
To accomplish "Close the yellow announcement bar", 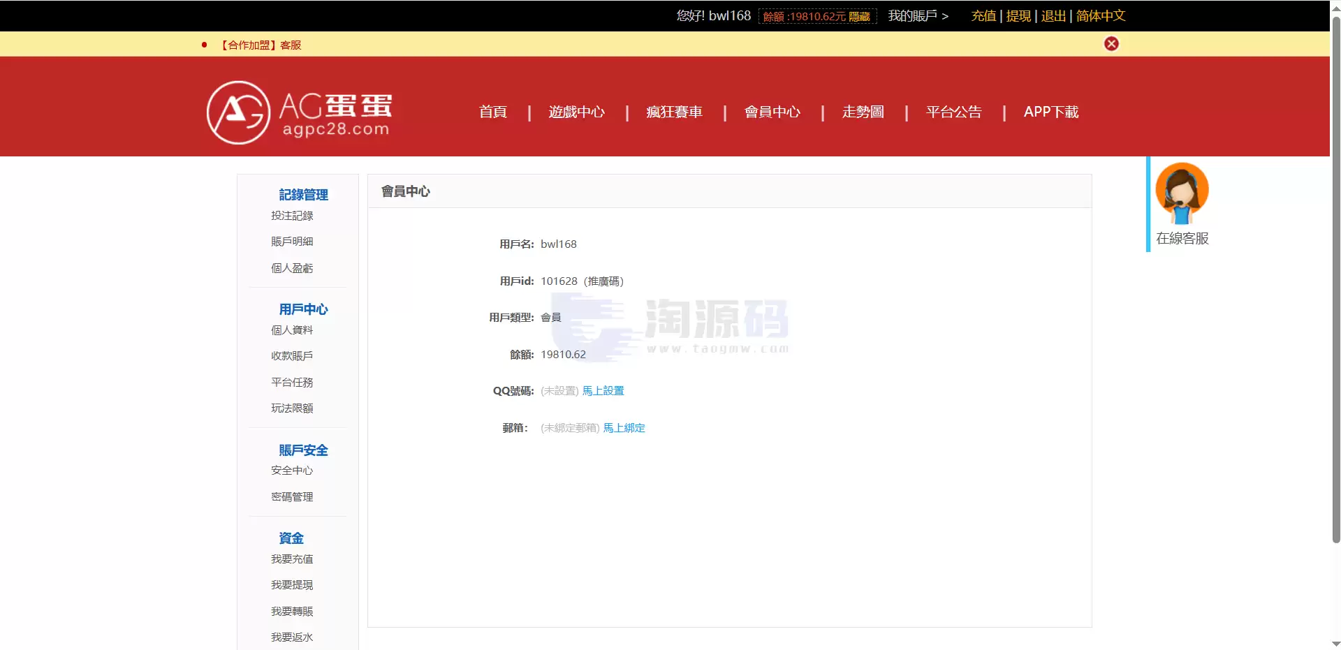I will pyautogui.click(x=1111, y=44).
